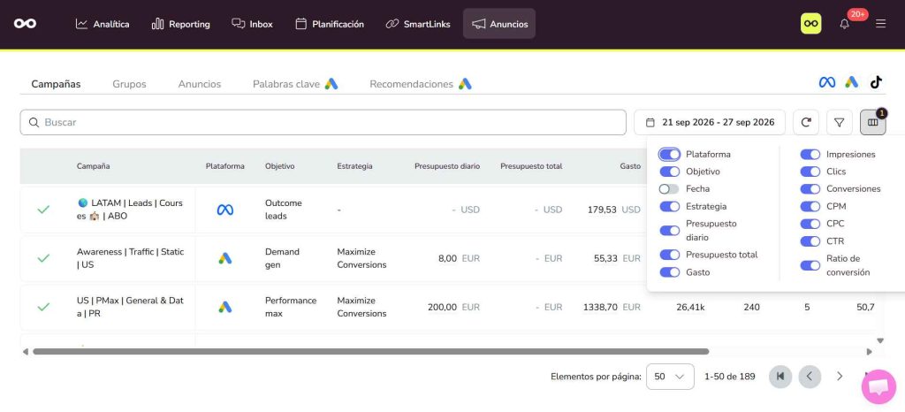Toggle the Presupuesto total column switch
The width and height of the screenshot is (905, 412).
click(670, 255)
